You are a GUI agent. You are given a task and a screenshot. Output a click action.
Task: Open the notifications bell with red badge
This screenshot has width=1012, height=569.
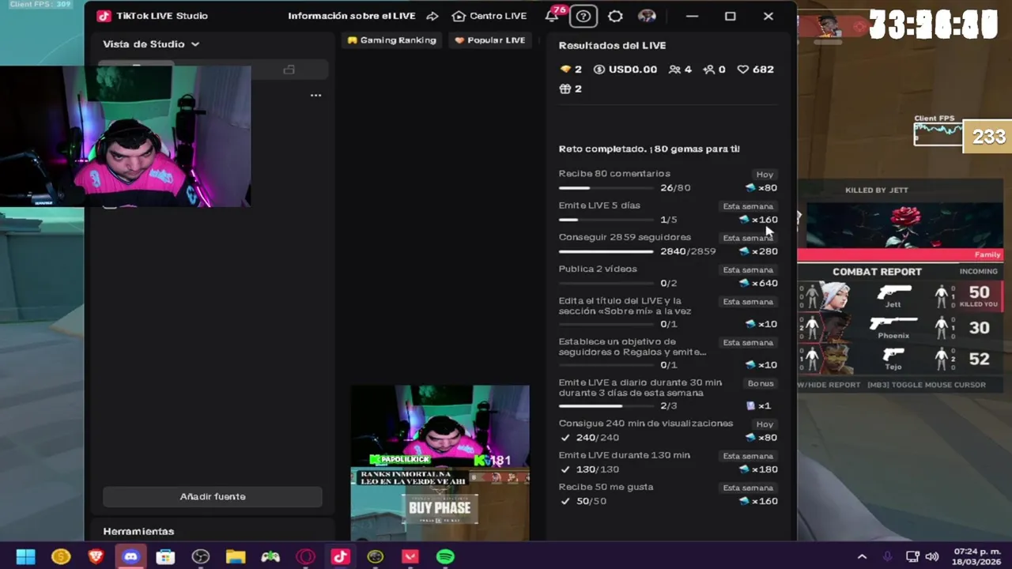[x=552, y=16]
